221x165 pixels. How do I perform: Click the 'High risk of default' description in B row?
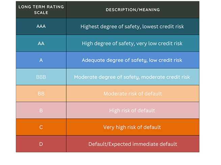(132, 110)
